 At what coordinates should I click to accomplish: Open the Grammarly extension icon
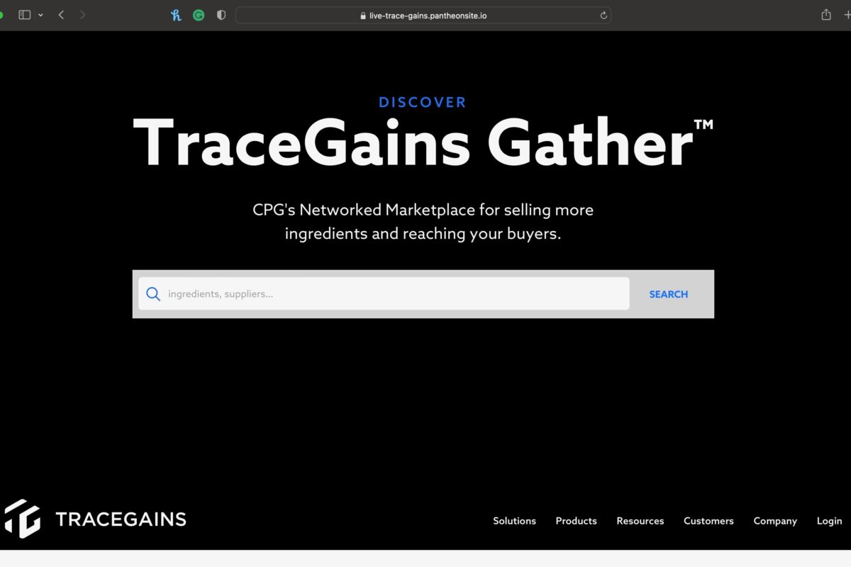pos(199,15)
